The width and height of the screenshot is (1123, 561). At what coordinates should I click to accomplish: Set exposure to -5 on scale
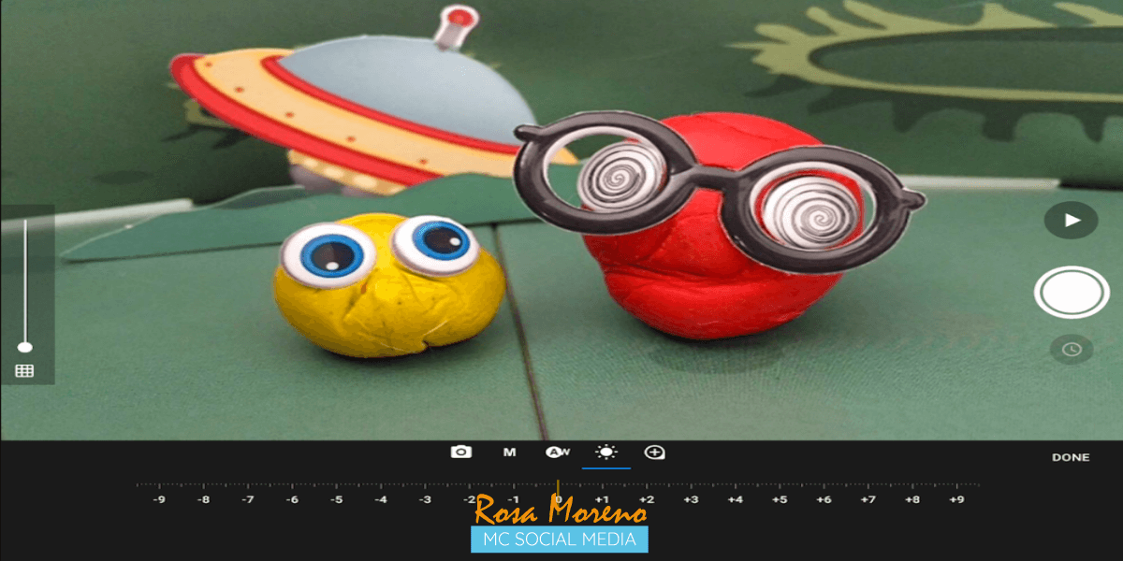point(336,499)
